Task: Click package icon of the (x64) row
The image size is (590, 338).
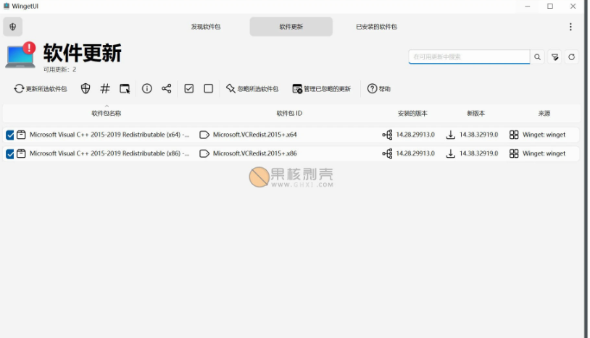Action: coord(21,135)
